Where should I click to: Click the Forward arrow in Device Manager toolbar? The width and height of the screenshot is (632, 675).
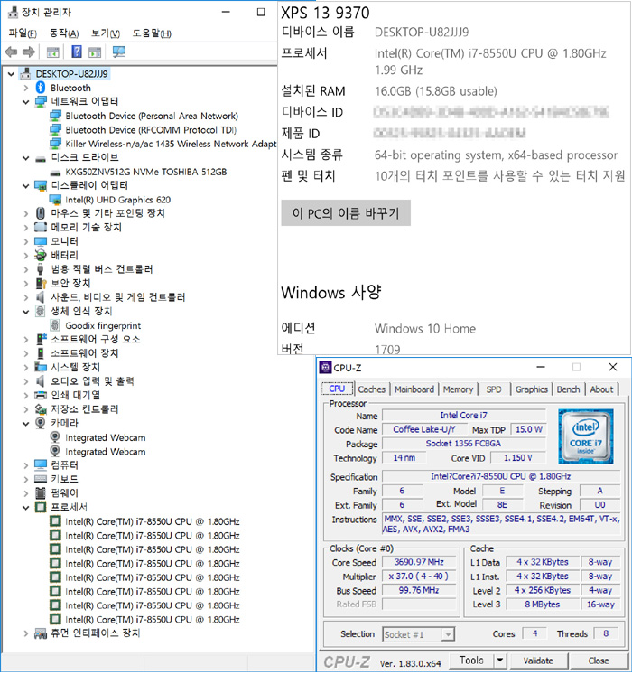tap(28, 52)
